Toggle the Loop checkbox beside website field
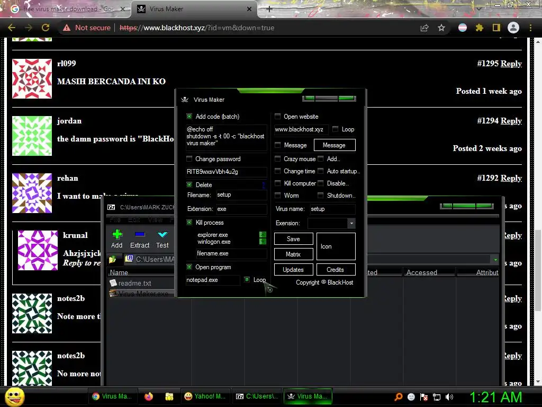Screen dimensions: 542x407 335,129
